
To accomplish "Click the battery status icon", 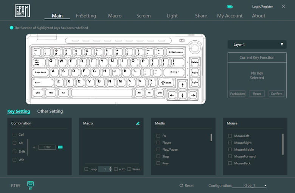I will pos(230,7).
